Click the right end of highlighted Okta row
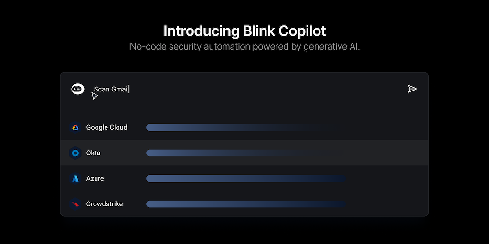Viewport: 489px width, 244px height. [x=411, y=153]
